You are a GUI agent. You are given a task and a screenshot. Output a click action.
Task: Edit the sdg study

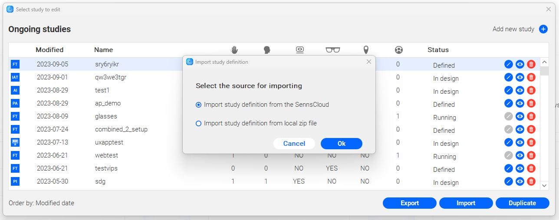tap(509, 181)
